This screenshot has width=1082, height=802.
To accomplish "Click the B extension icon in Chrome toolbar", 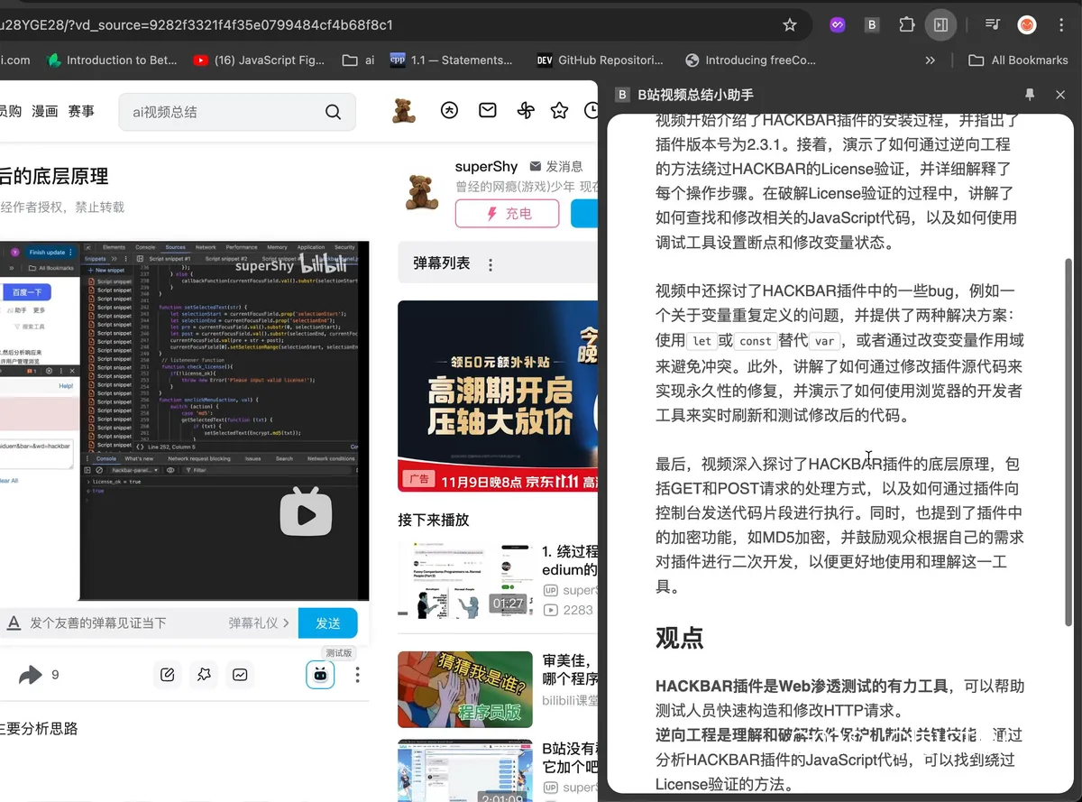I will coord(872,25).
